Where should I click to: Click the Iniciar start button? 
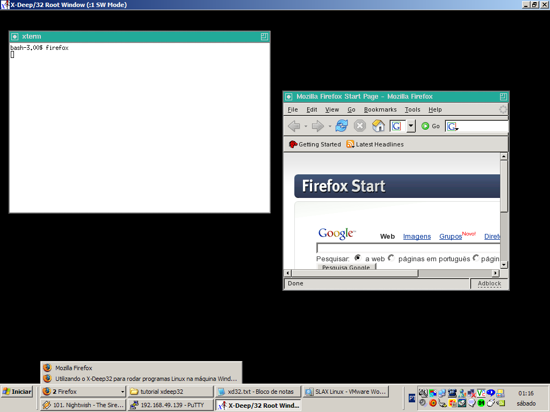click(17, 392)
